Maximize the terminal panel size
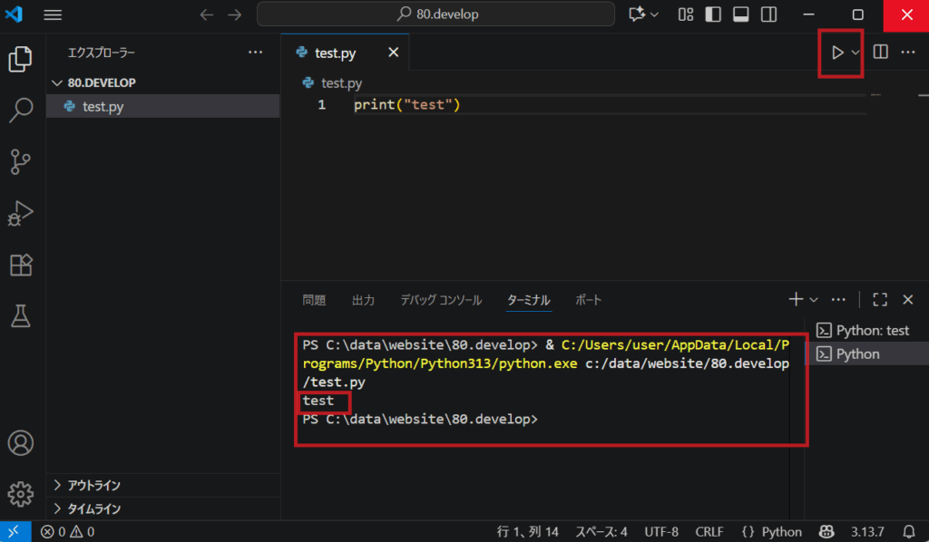 (x=880, y=299)
